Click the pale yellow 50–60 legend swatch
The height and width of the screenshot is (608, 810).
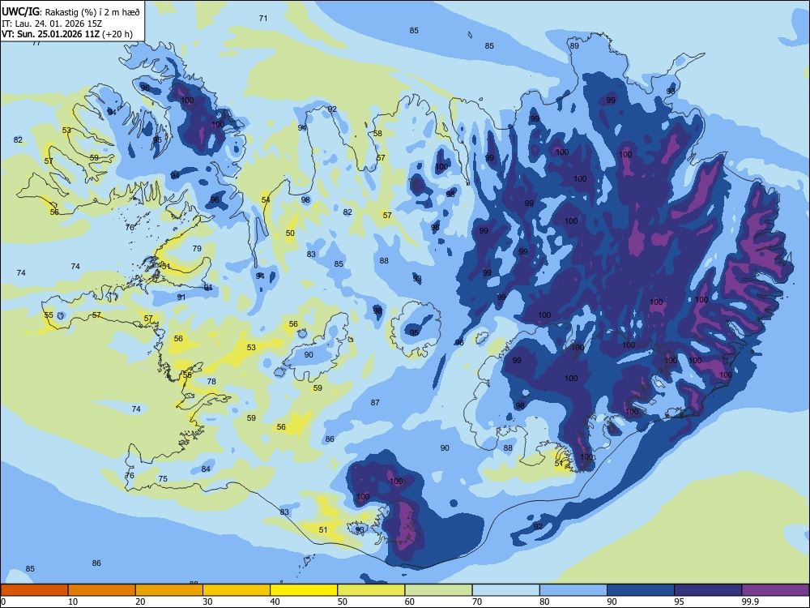371,590
